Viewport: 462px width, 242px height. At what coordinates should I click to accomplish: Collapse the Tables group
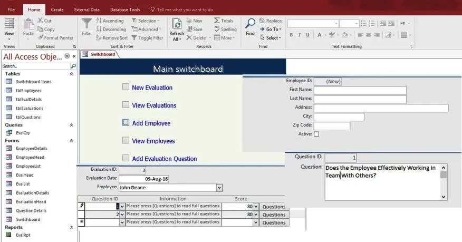[x=71, y=74]
